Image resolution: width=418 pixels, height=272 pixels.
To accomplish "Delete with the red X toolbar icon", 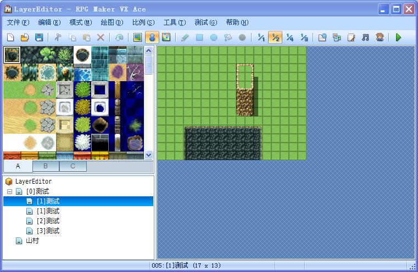I will 101,37.
